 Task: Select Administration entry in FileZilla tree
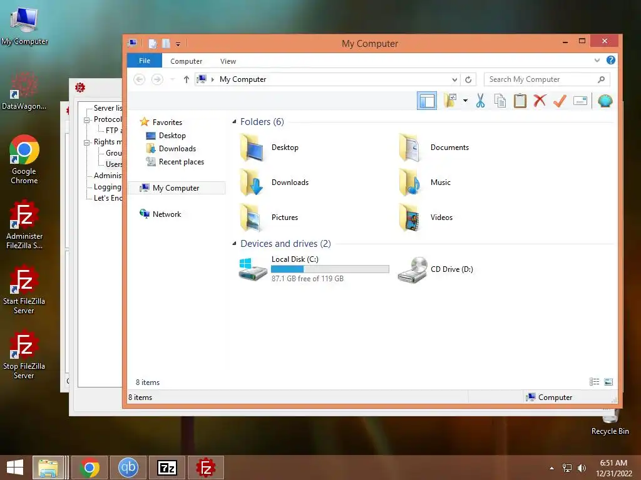point(108,176)
